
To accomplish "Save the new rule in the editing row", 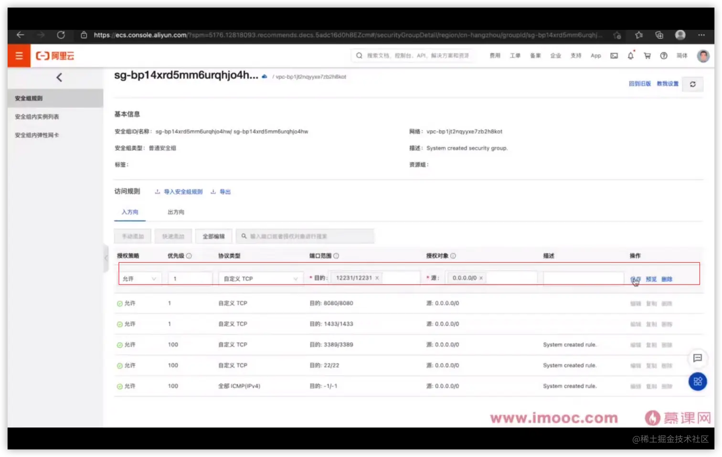I will point(636,279).
